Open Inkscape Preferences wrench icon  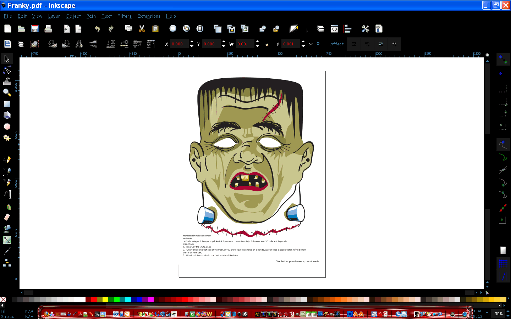(x=365, y=29)
